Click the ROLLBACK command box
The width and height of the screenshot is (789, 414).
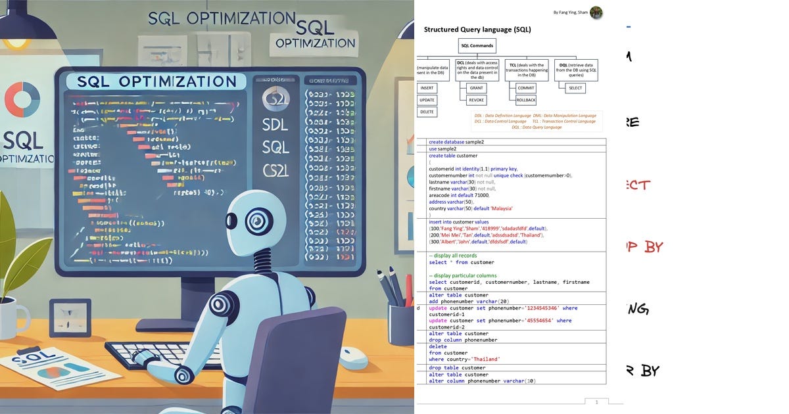point(527,100)
